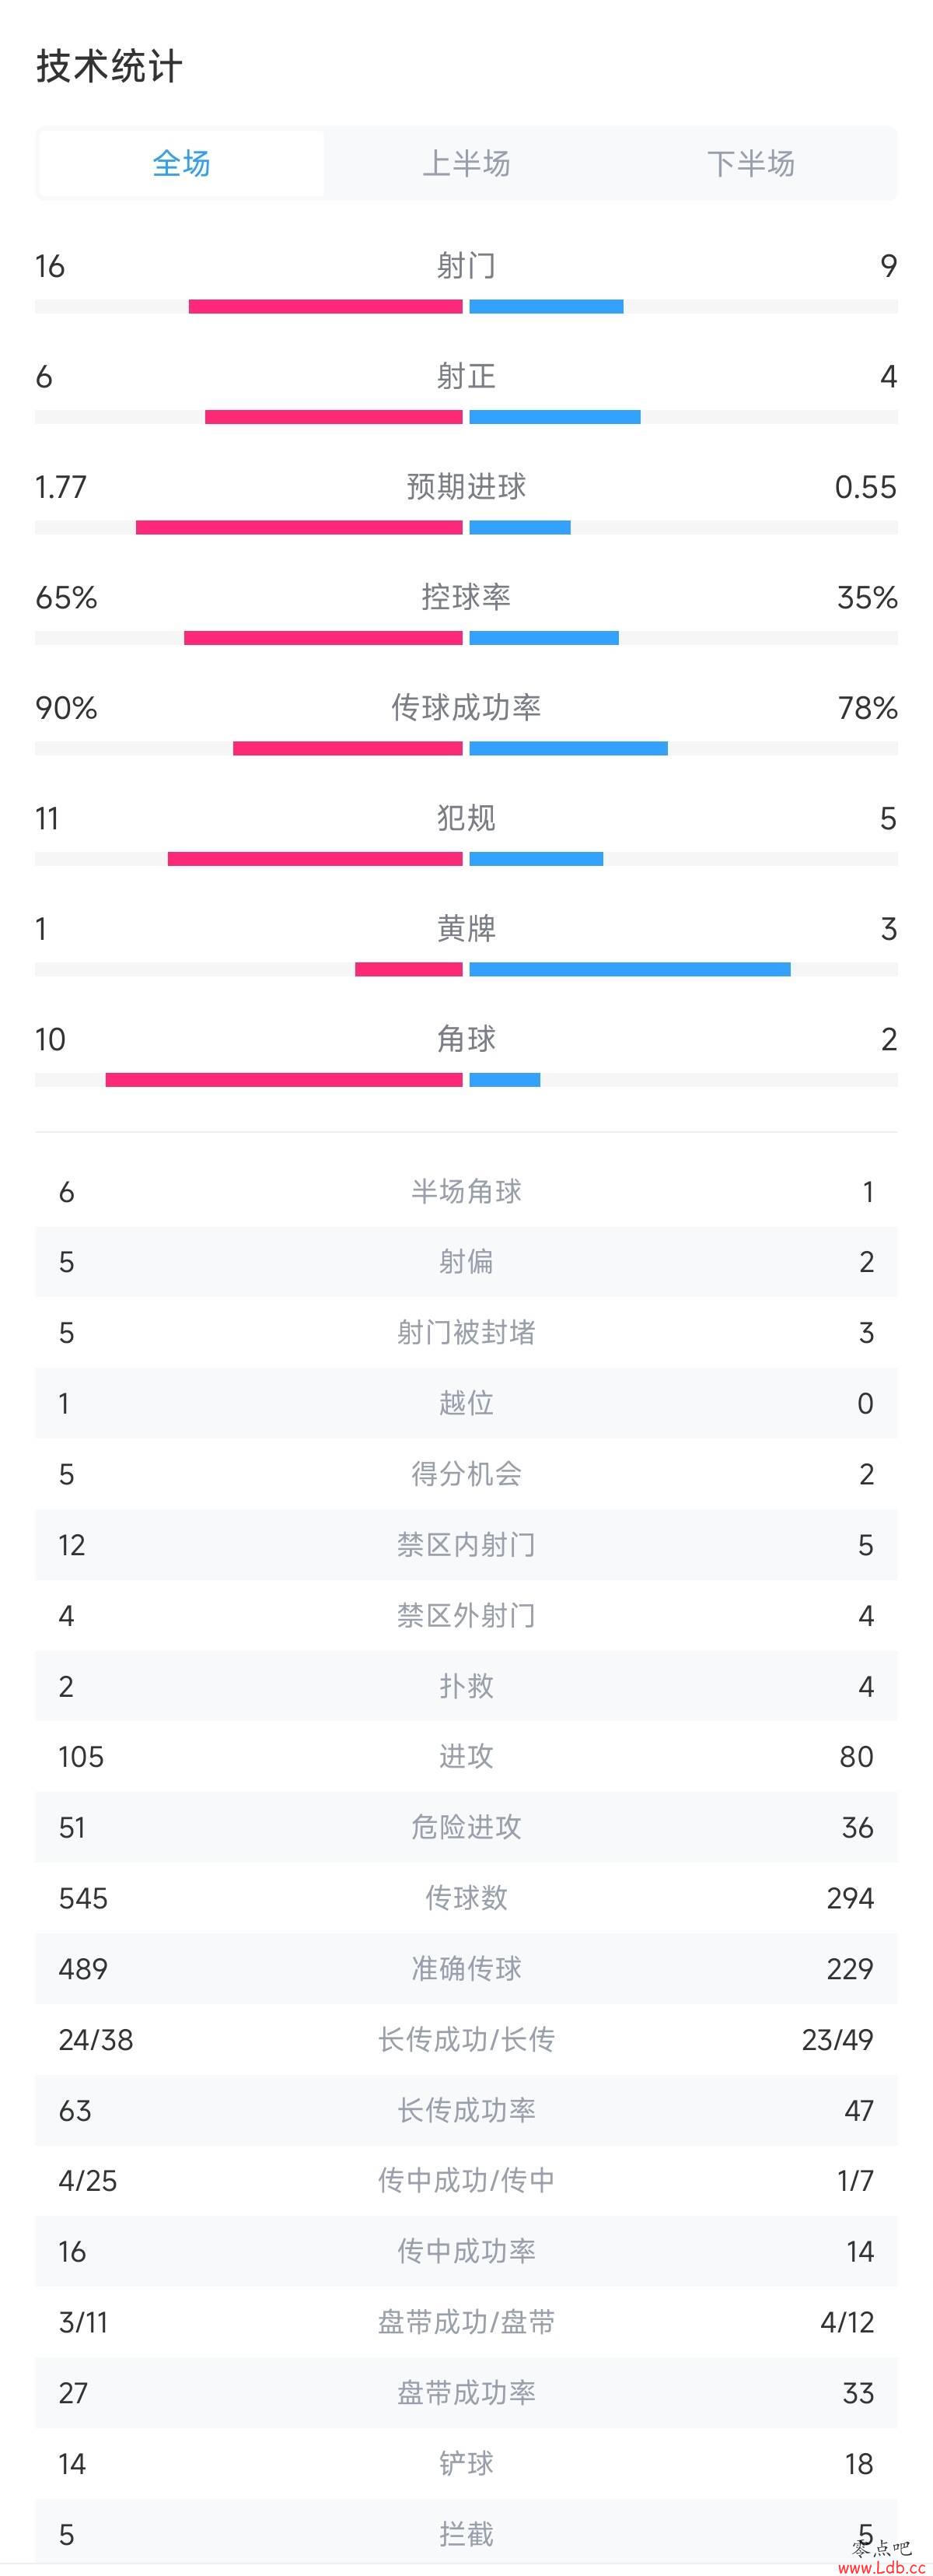This screenshot has width=933, height=2576.
Task: Click the 传球数 row
Action: [x=466, y=1899]
